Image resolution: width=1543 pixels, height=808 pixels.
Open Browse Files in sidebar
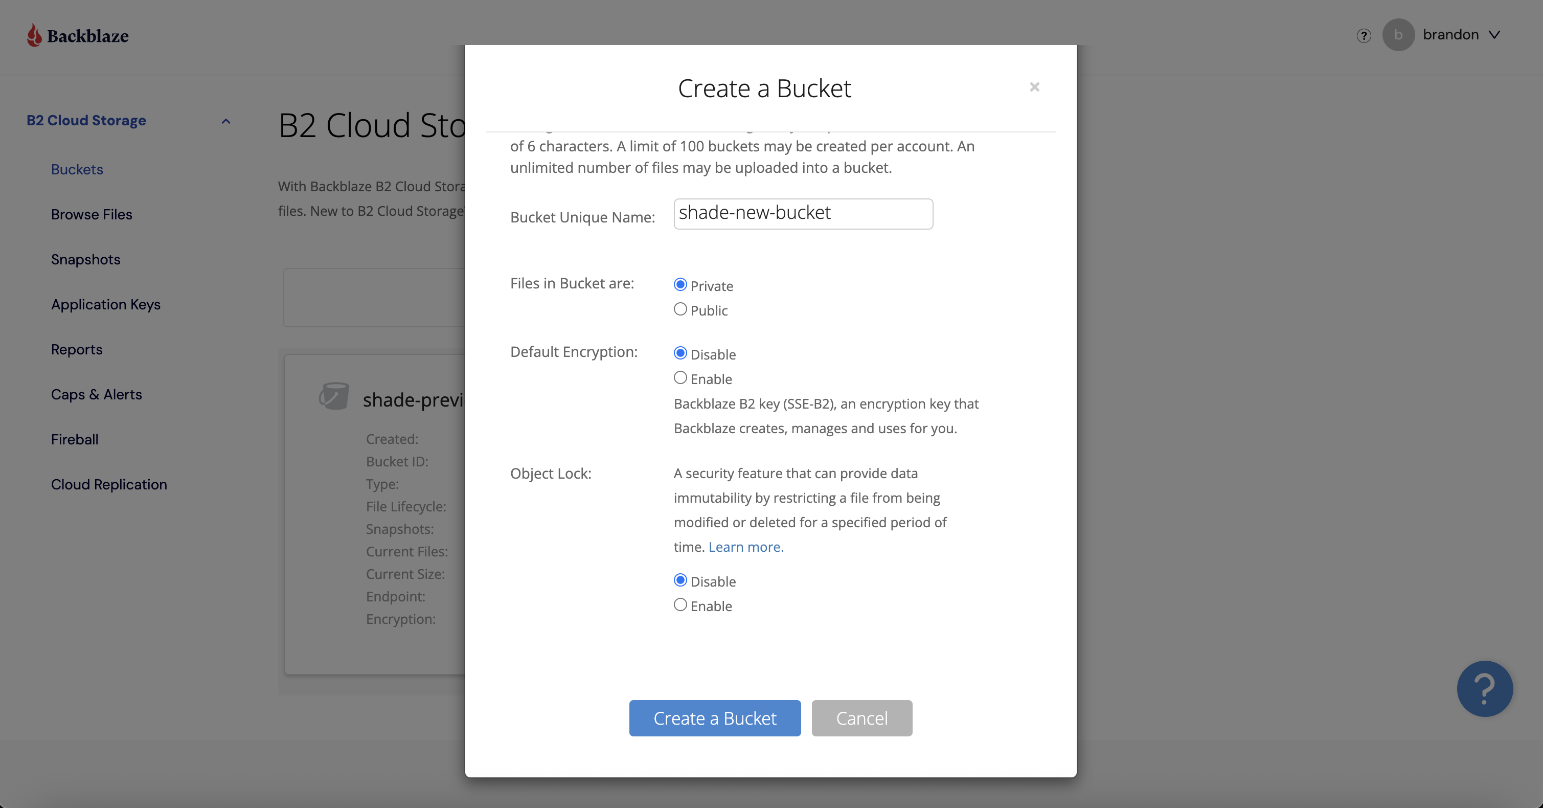(91, 214)
